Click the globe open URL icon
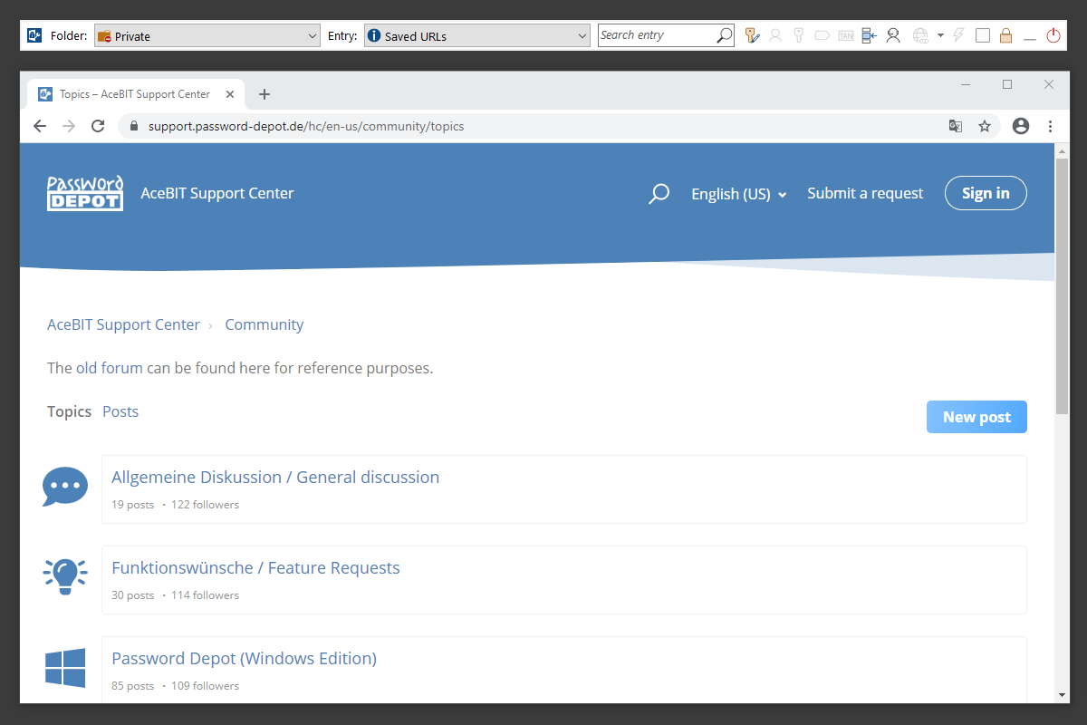This screenshot has height=725, width=1087. click(x=920, y=35)
